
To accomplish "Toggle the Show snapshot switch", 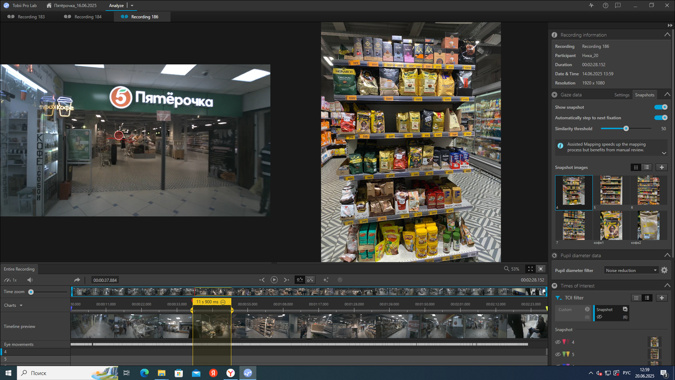I will click(x=661, y=107).
